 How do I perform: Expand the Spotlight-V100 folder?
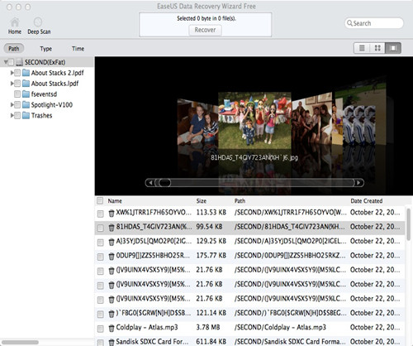point(12,104)
